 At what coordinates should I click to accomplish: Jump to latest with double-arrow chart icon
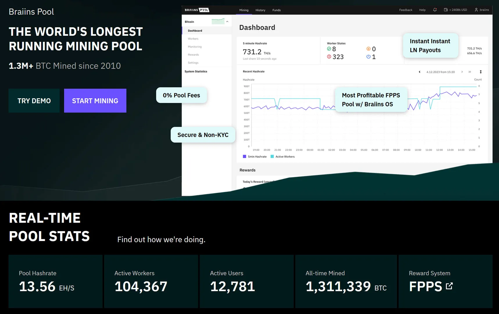(470, 72)
